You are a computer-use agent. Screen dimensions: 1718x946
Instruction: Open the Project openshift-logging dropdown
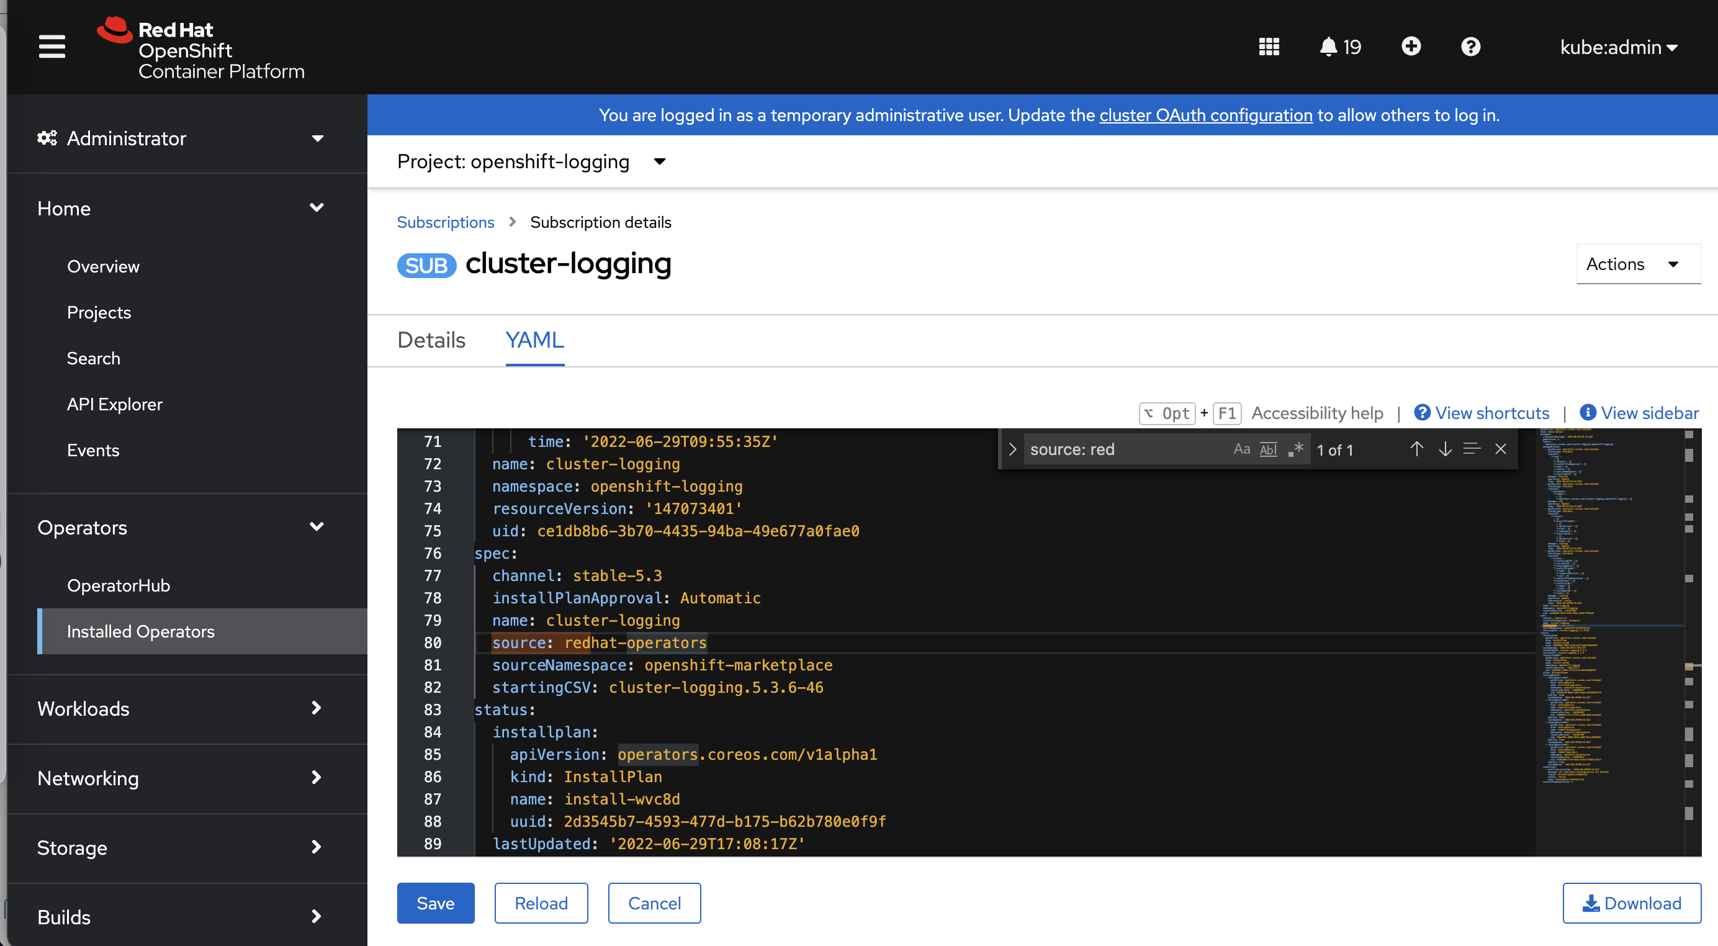(x=531, y=161)
